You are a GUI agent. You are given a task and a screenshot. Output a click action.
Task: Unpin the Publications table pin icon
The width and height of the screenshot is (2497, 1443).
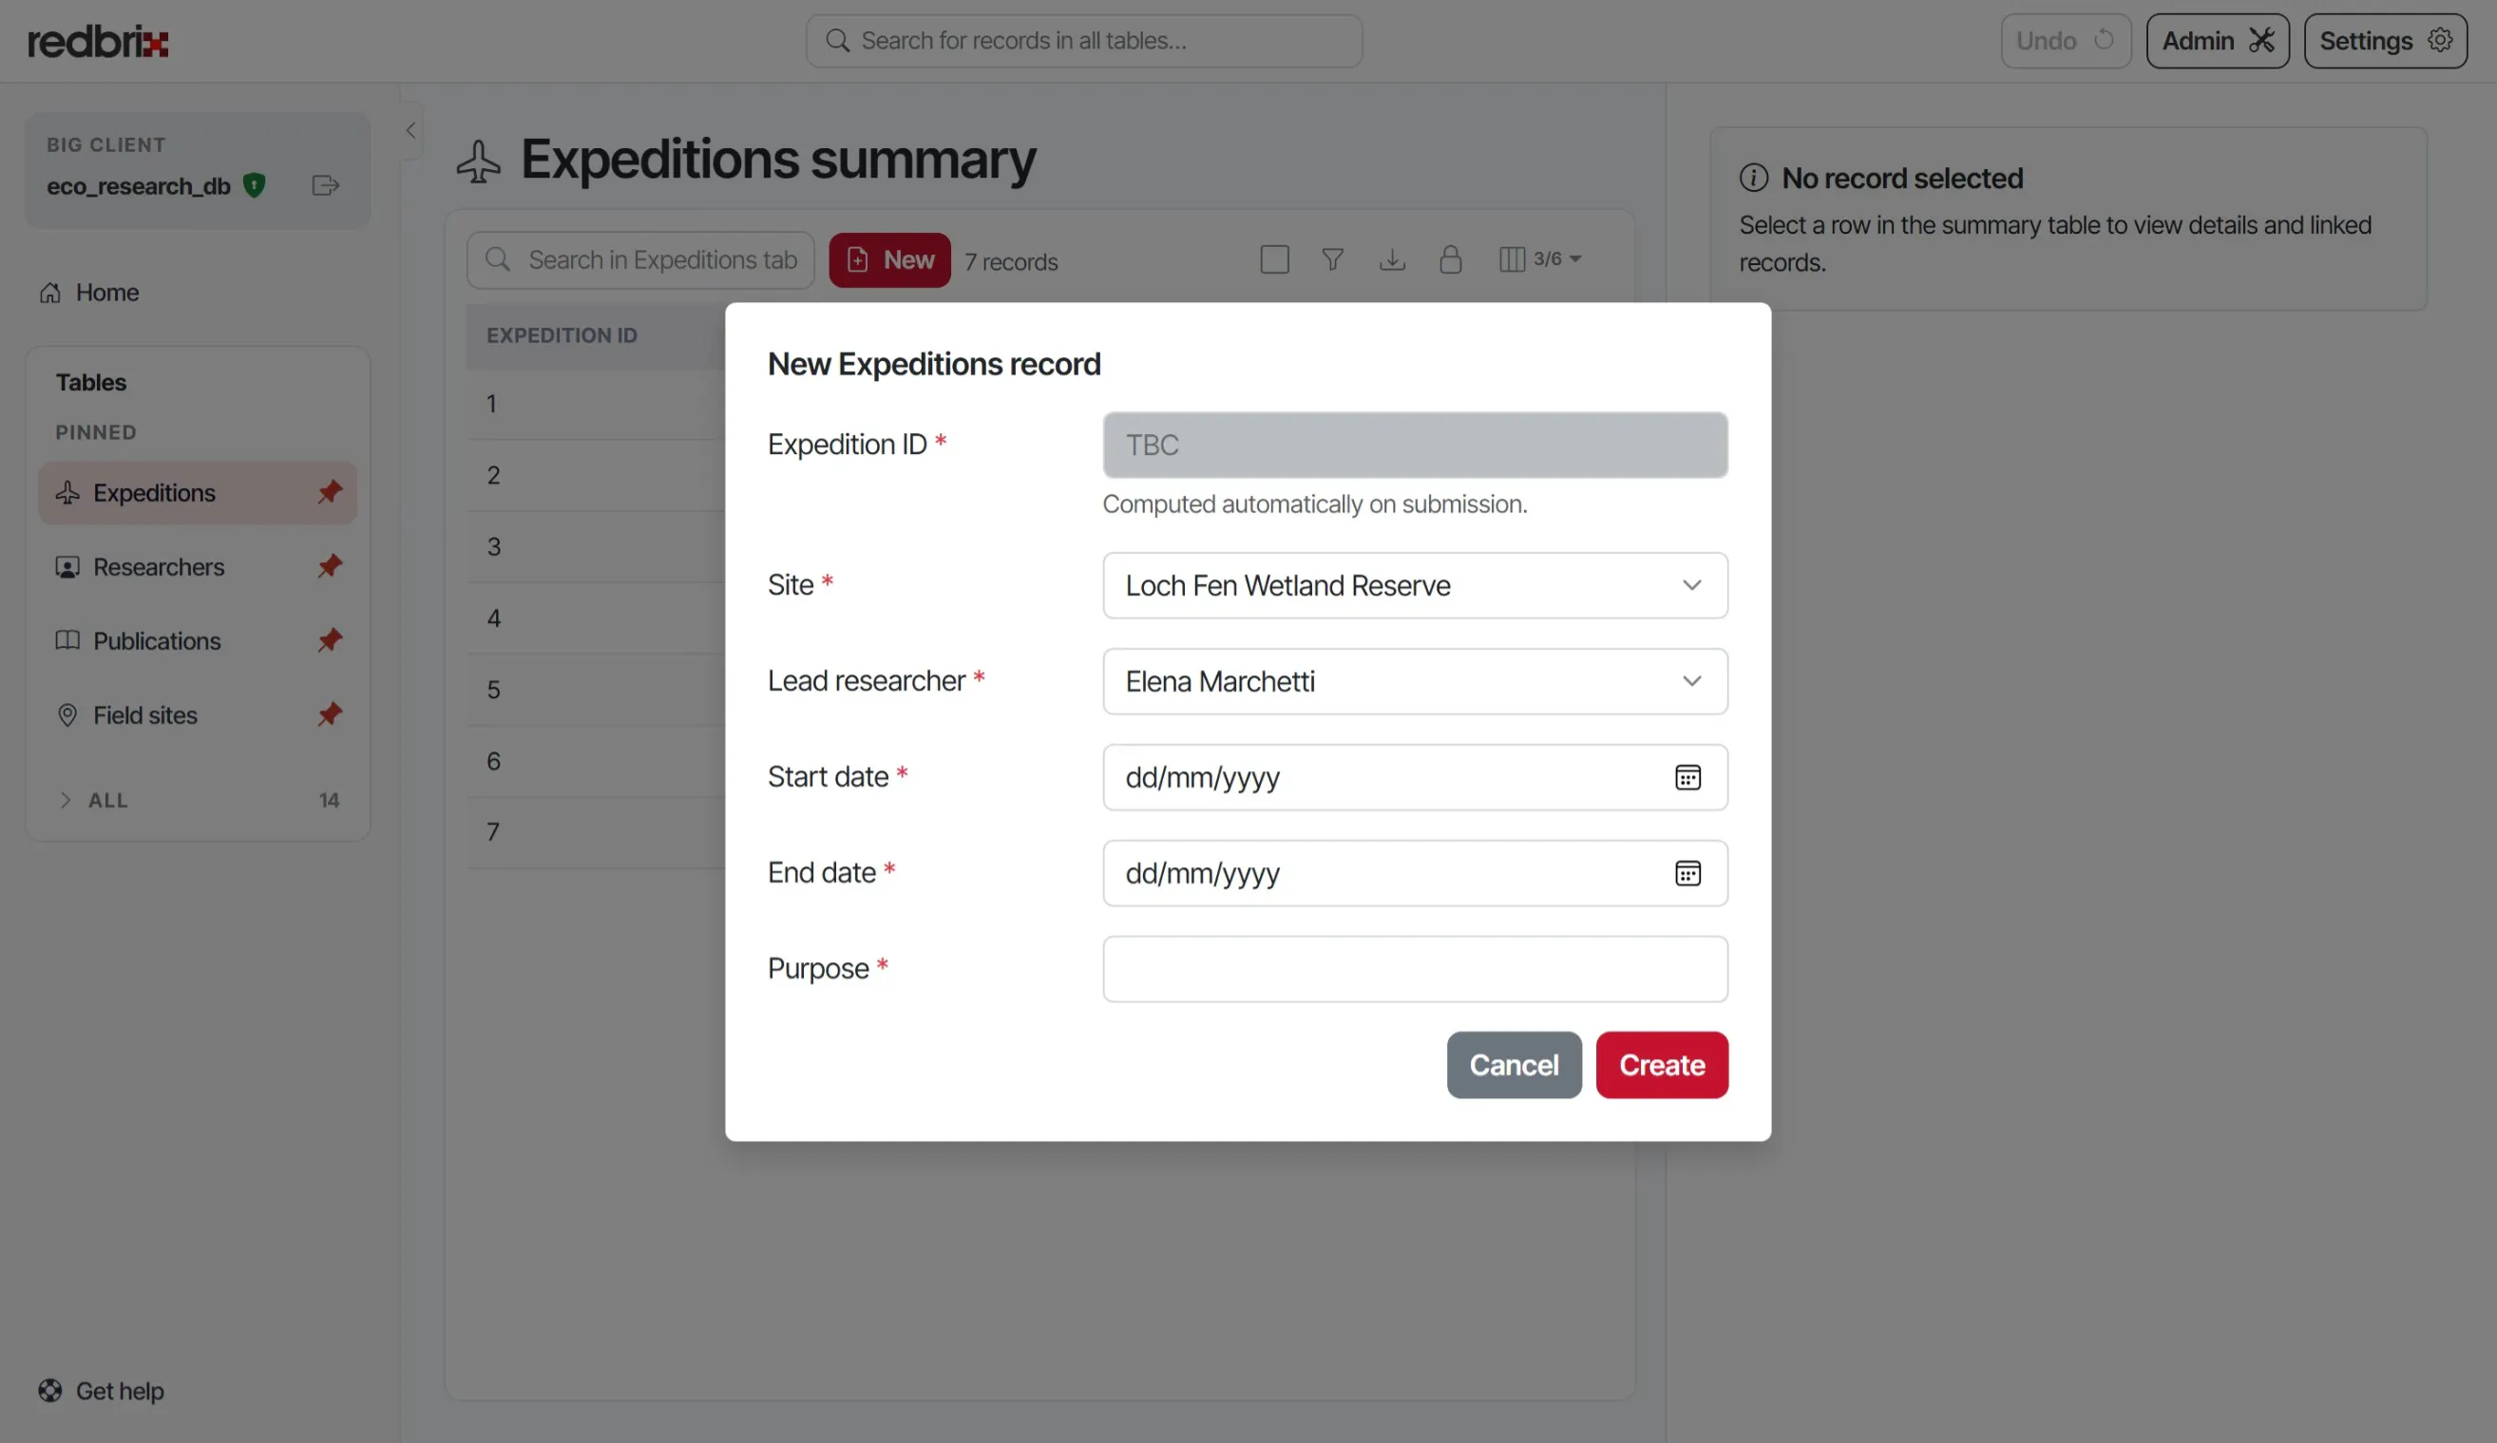[329, 641]
